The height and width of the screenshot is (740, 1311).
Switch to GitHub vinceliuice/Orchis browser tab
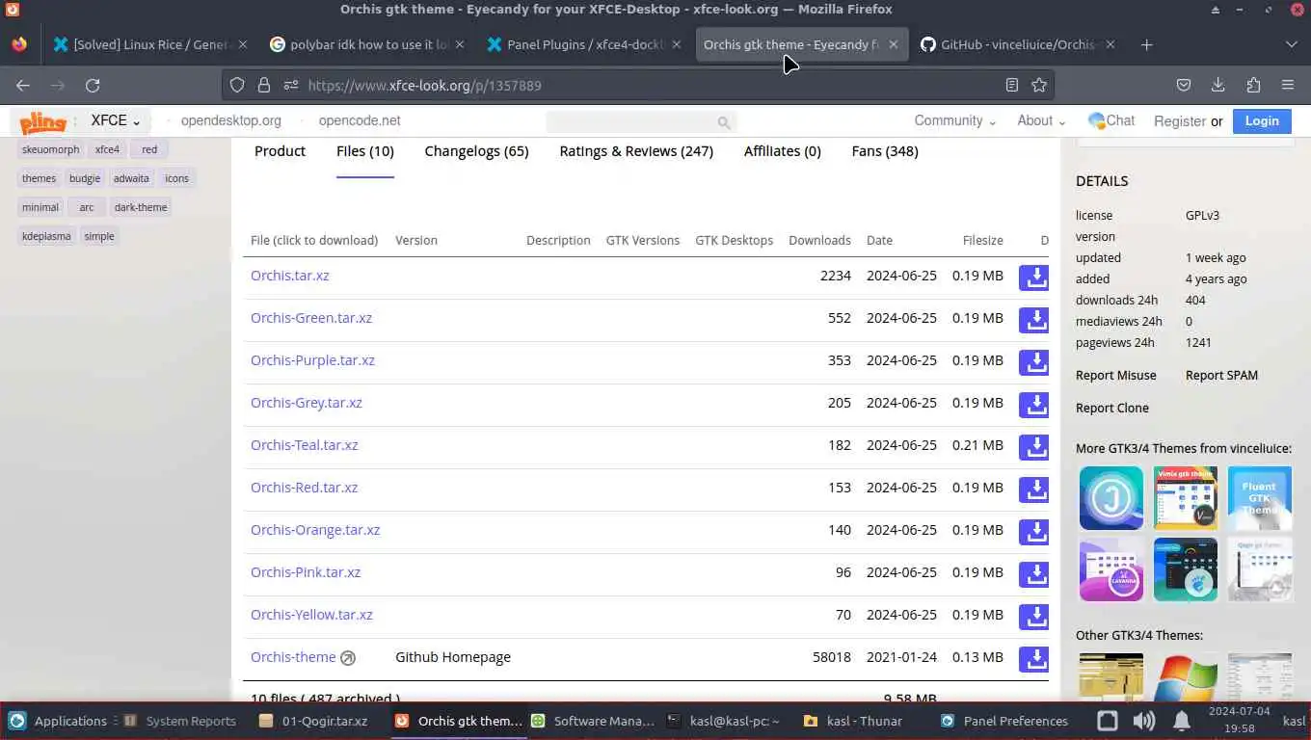click(1017, 44)
